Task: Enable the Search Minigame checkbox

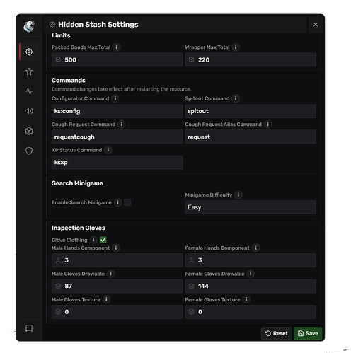Action: coord(127,202)
